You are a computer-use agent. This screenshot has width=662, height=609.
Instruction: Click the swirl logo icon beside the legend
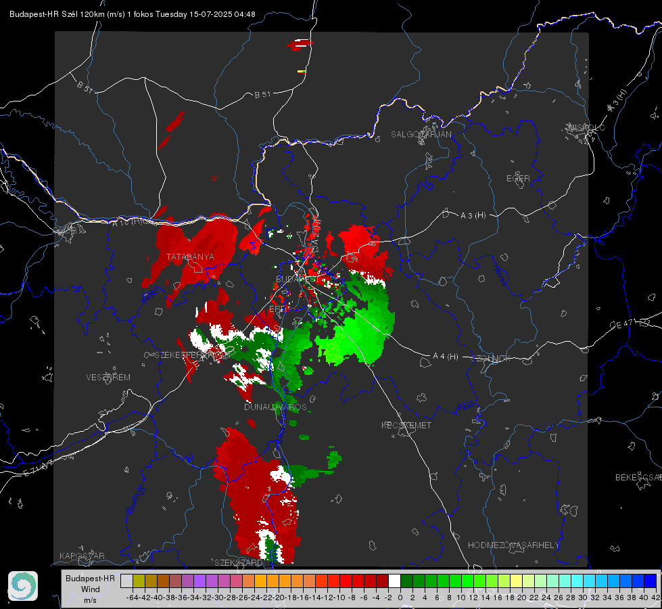(23, 586)
